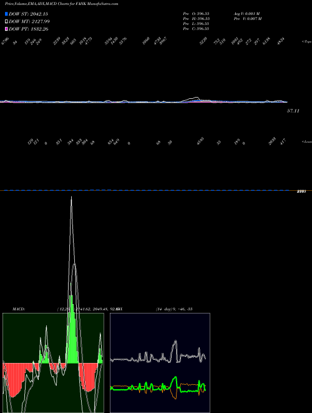Click the tallest MACD spike peak
312x413 pixels.
pos(71,196)
